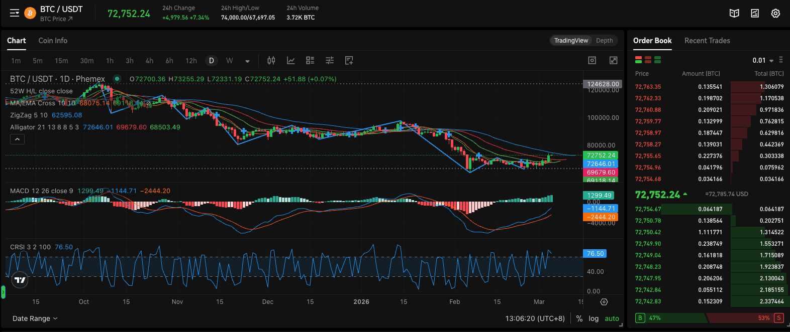The image size is (790, 332).
Task: Toggle the log scale option
Action: [x=594, y=318]
